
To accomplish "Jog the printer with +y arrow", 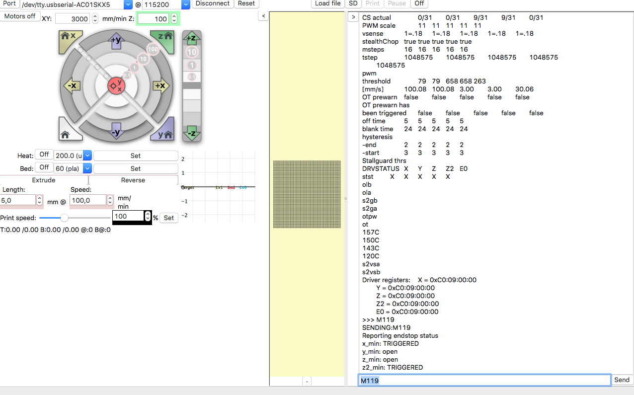I will coord(116,41).
